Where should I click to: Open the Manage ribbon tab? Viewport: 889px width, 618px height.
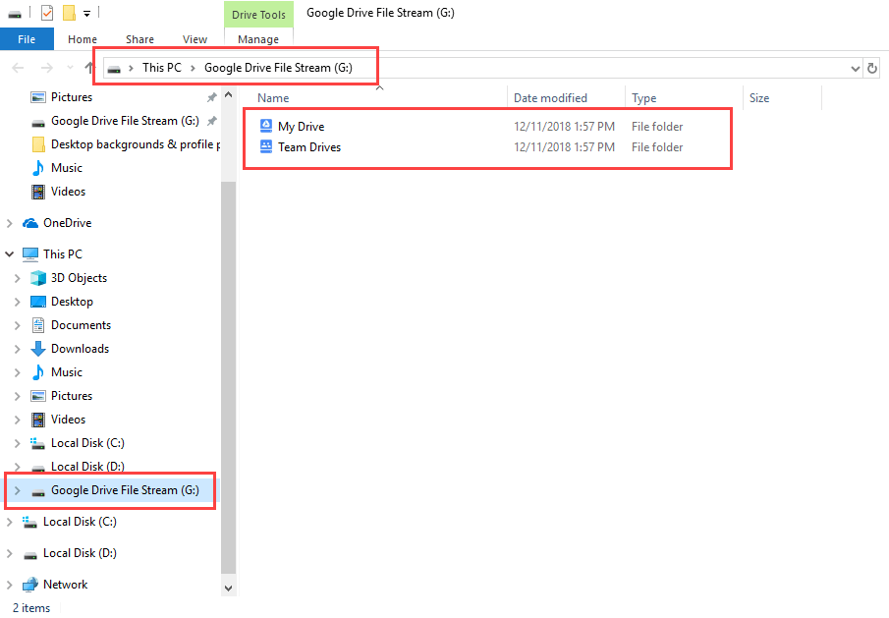[x=258, y=39]
